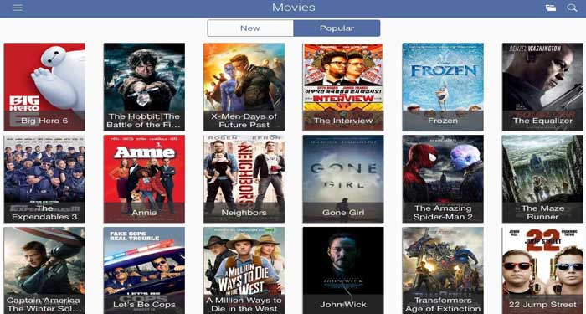Screen dimensions: 586x314
Task: Select the Popular tab
Action: 337,28
